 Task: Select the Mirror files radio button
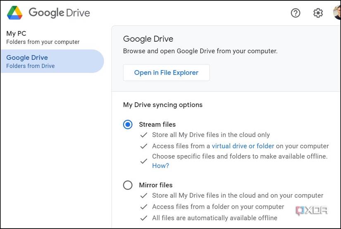(128, 185)
